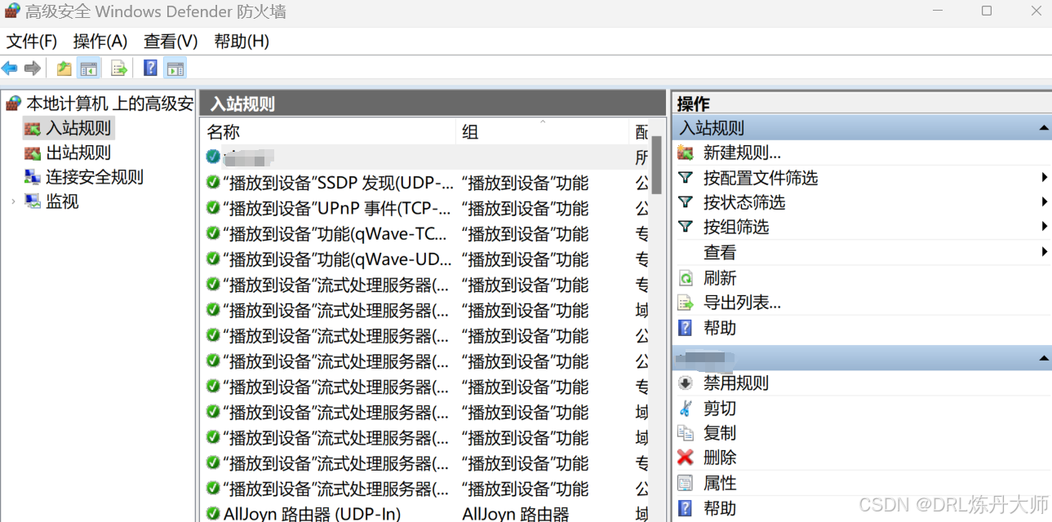Open the 操作(A) menu
1052x522 pixels.
pyautogui.click(x=100, y=42)
